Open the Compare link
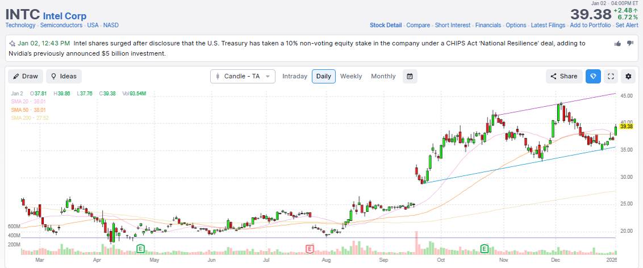643x268 pixels. [418, 25]
